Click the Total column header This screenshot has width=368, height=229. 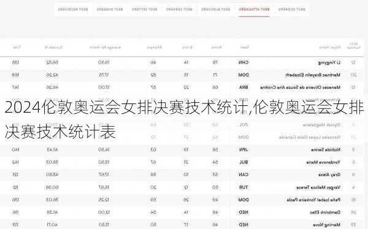coord(17,47)
